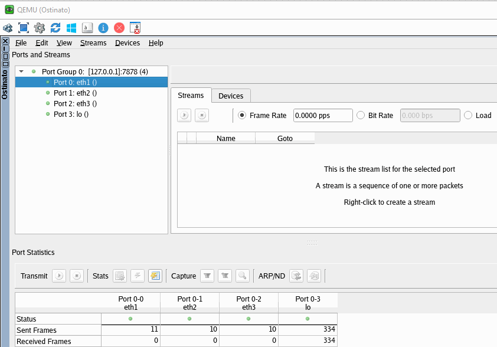Screen dimensions: 497x347
Task: Click the Frame Rate pps input field
Action: 322,116
